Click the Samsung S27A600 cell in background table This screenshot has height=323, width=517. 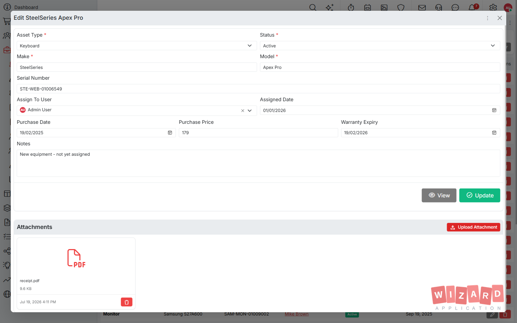click(x=183, y=314)
